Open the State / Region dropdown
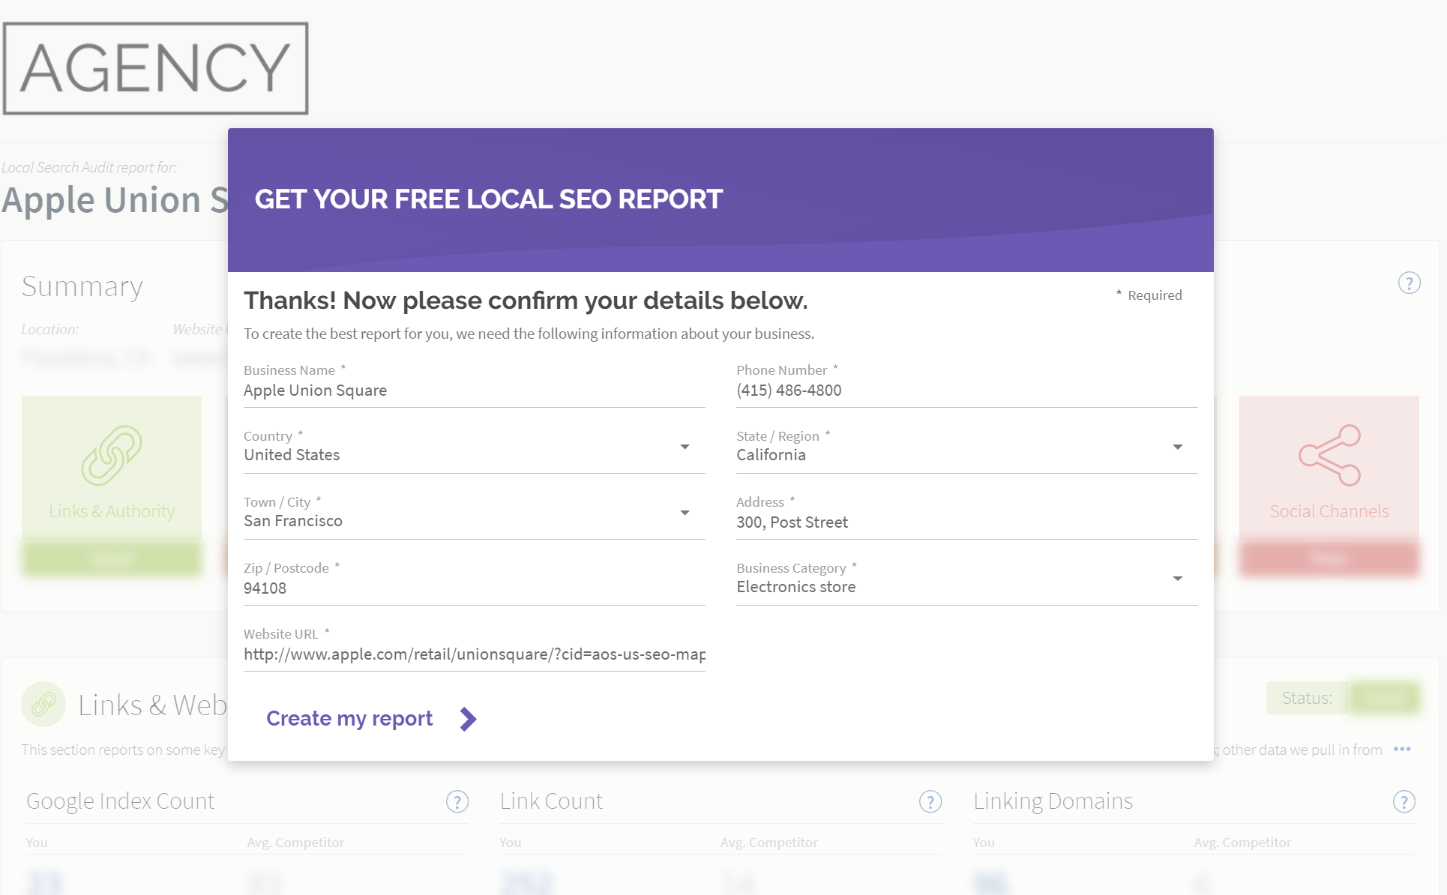Image resolution: width=1447 pixels, height=895 pixels. click(x=966, y=455)
